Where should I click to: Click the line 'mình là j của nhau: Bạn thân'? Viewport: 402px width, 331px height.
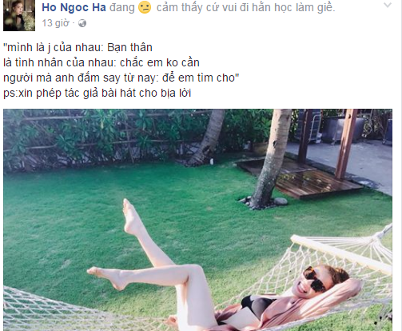[x=78, y=48]
